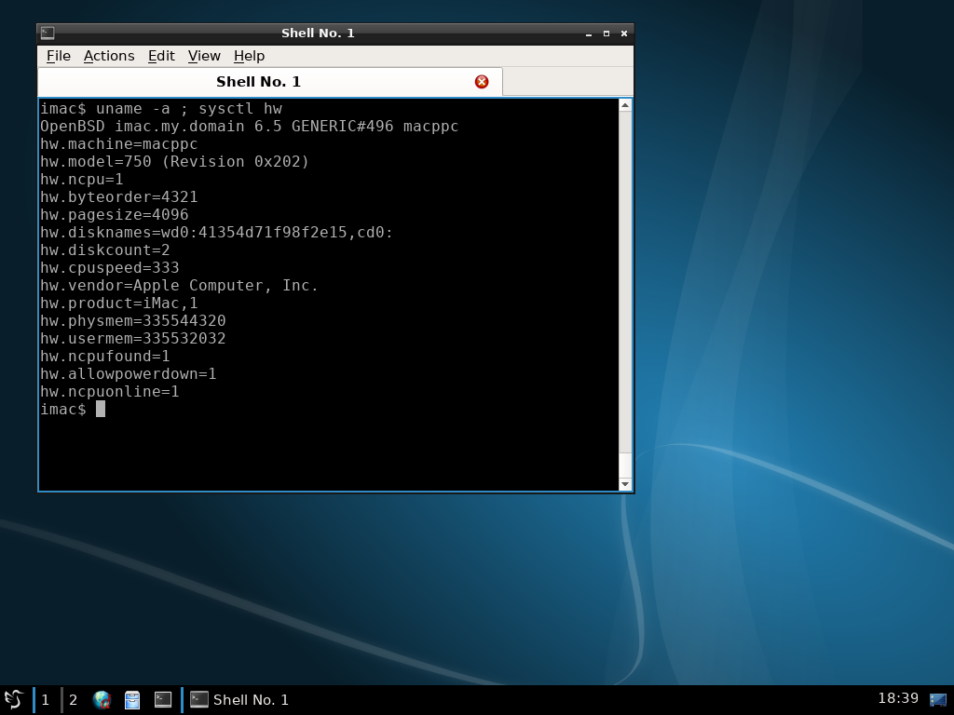Image resolution: width=954 pixels, height=715 pixels.
Task: Click the 'hw.usermem=335532032' line
Action: coord(133,338)
